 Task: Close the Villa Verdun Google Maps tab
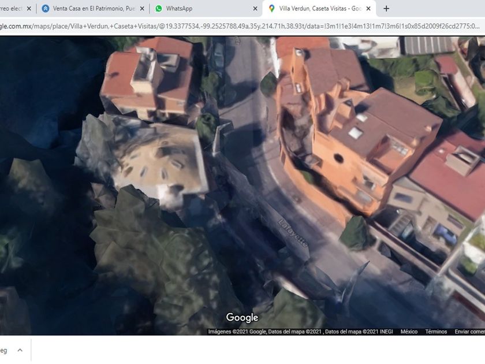pos(368,9)
